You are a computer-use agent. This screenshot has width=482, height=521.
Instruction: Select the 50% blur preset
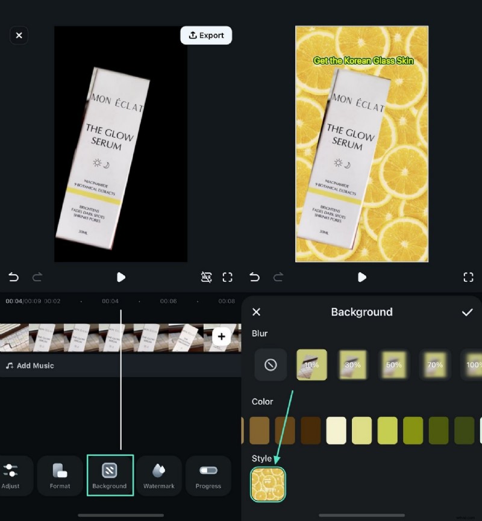coord(393,364)
